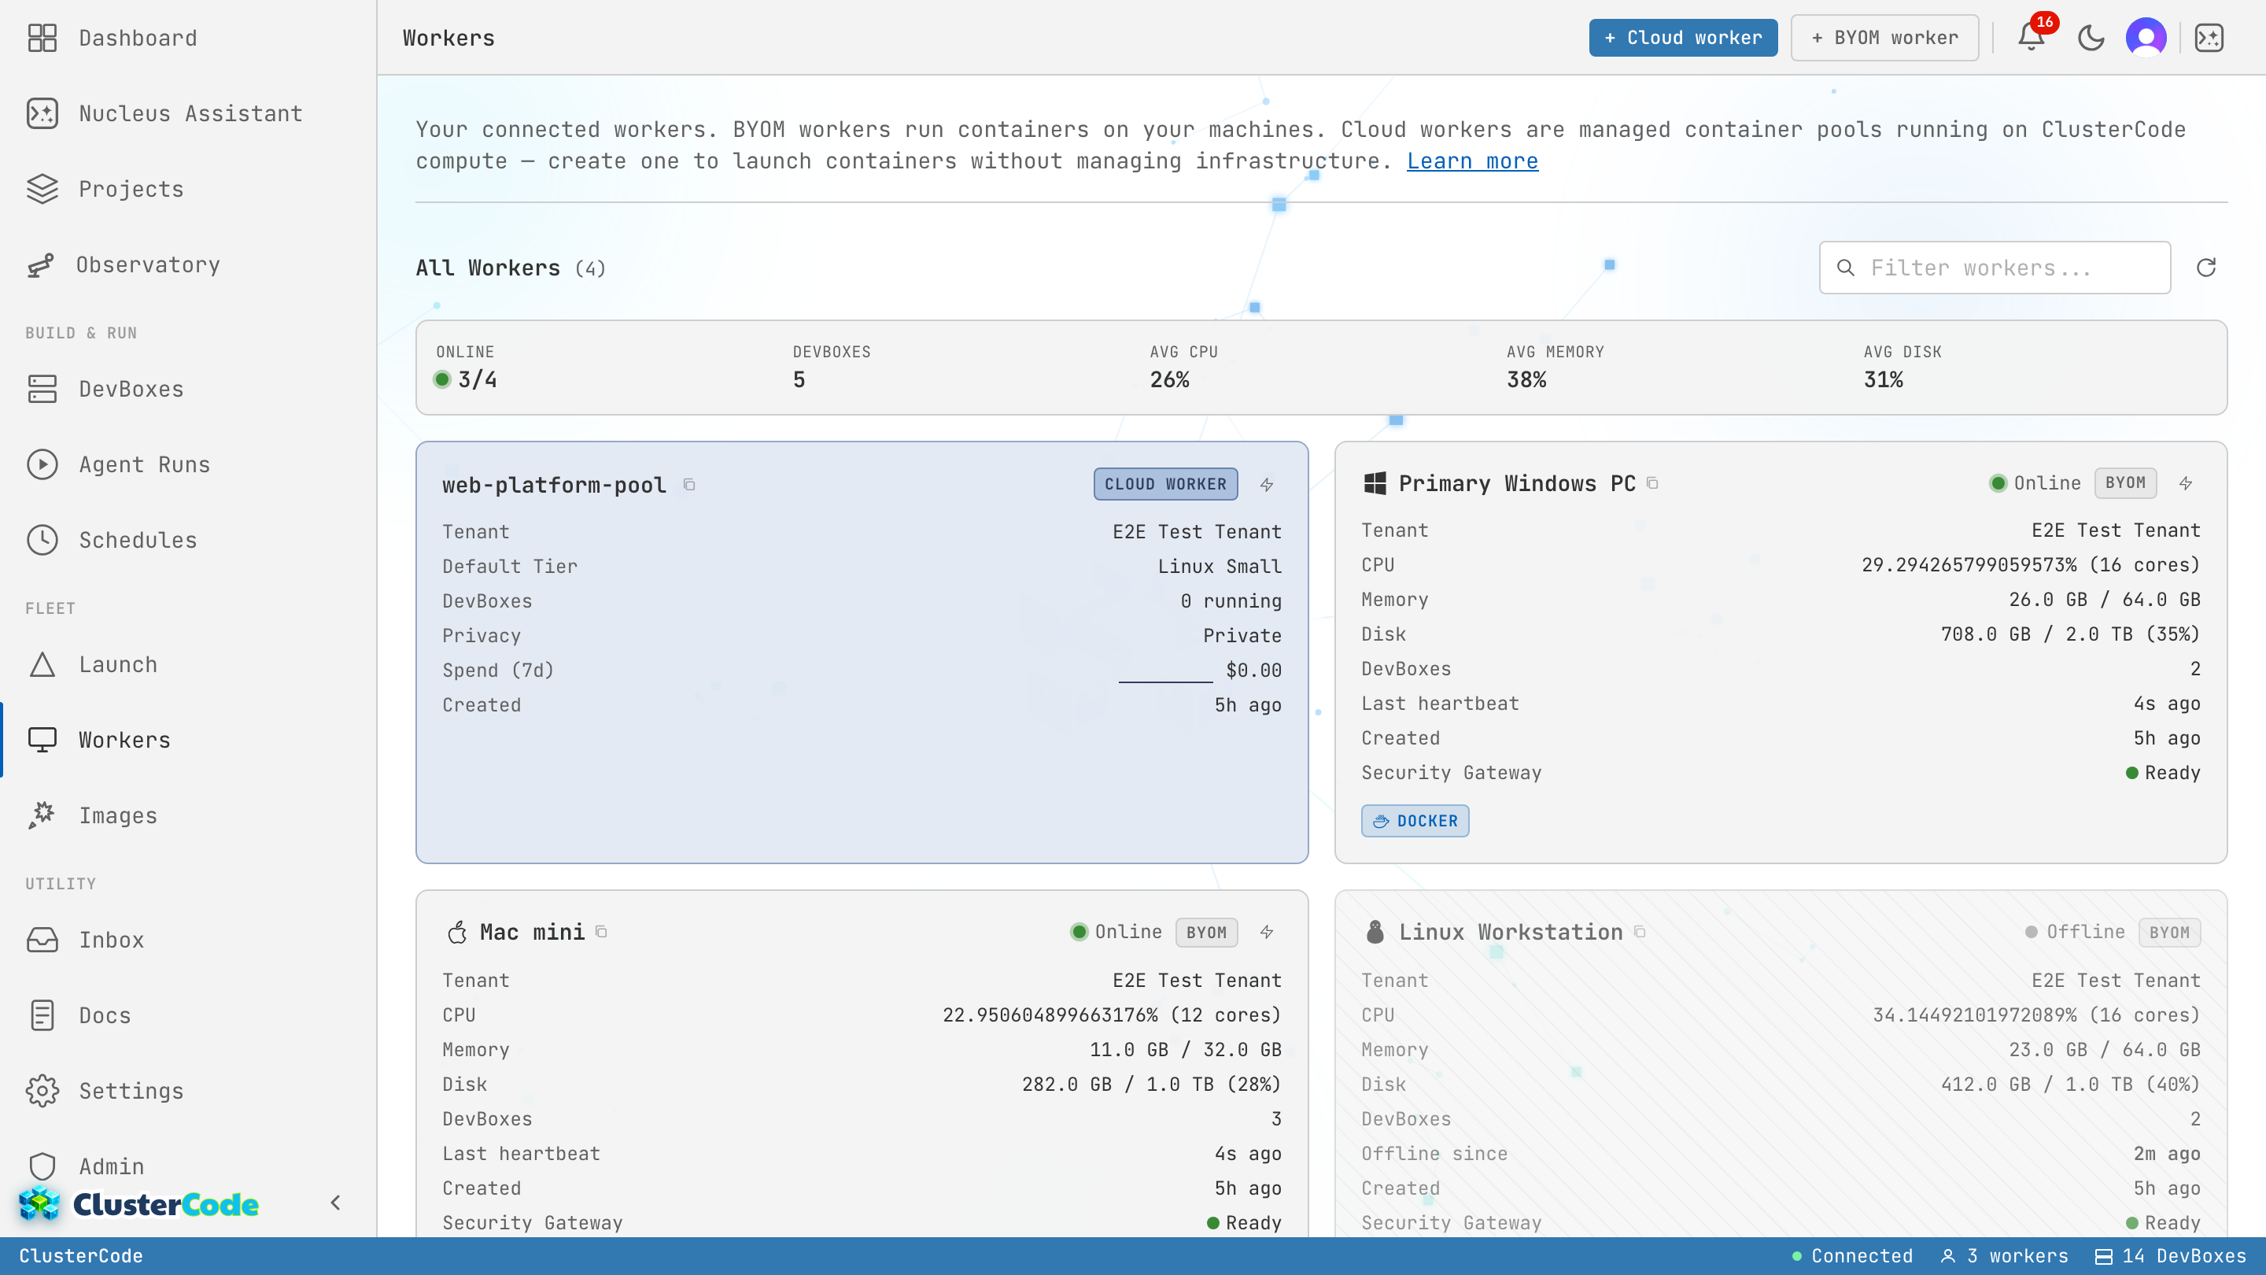This screenshot has height=1275, width=2266.
Task: Click 'Linux Small' default tier value
Action: tap(1220, 567)
